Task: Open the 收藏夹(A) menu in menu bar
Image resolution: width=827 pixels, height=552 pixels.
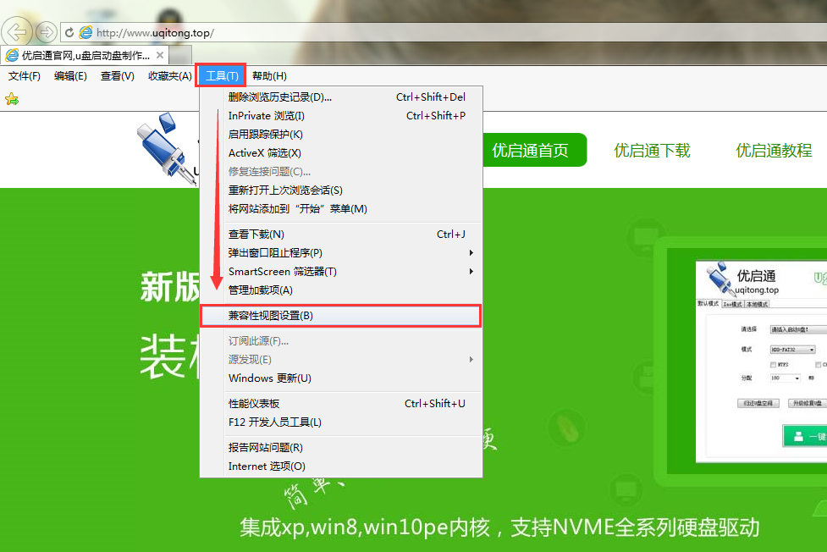Action: (170, 76)
